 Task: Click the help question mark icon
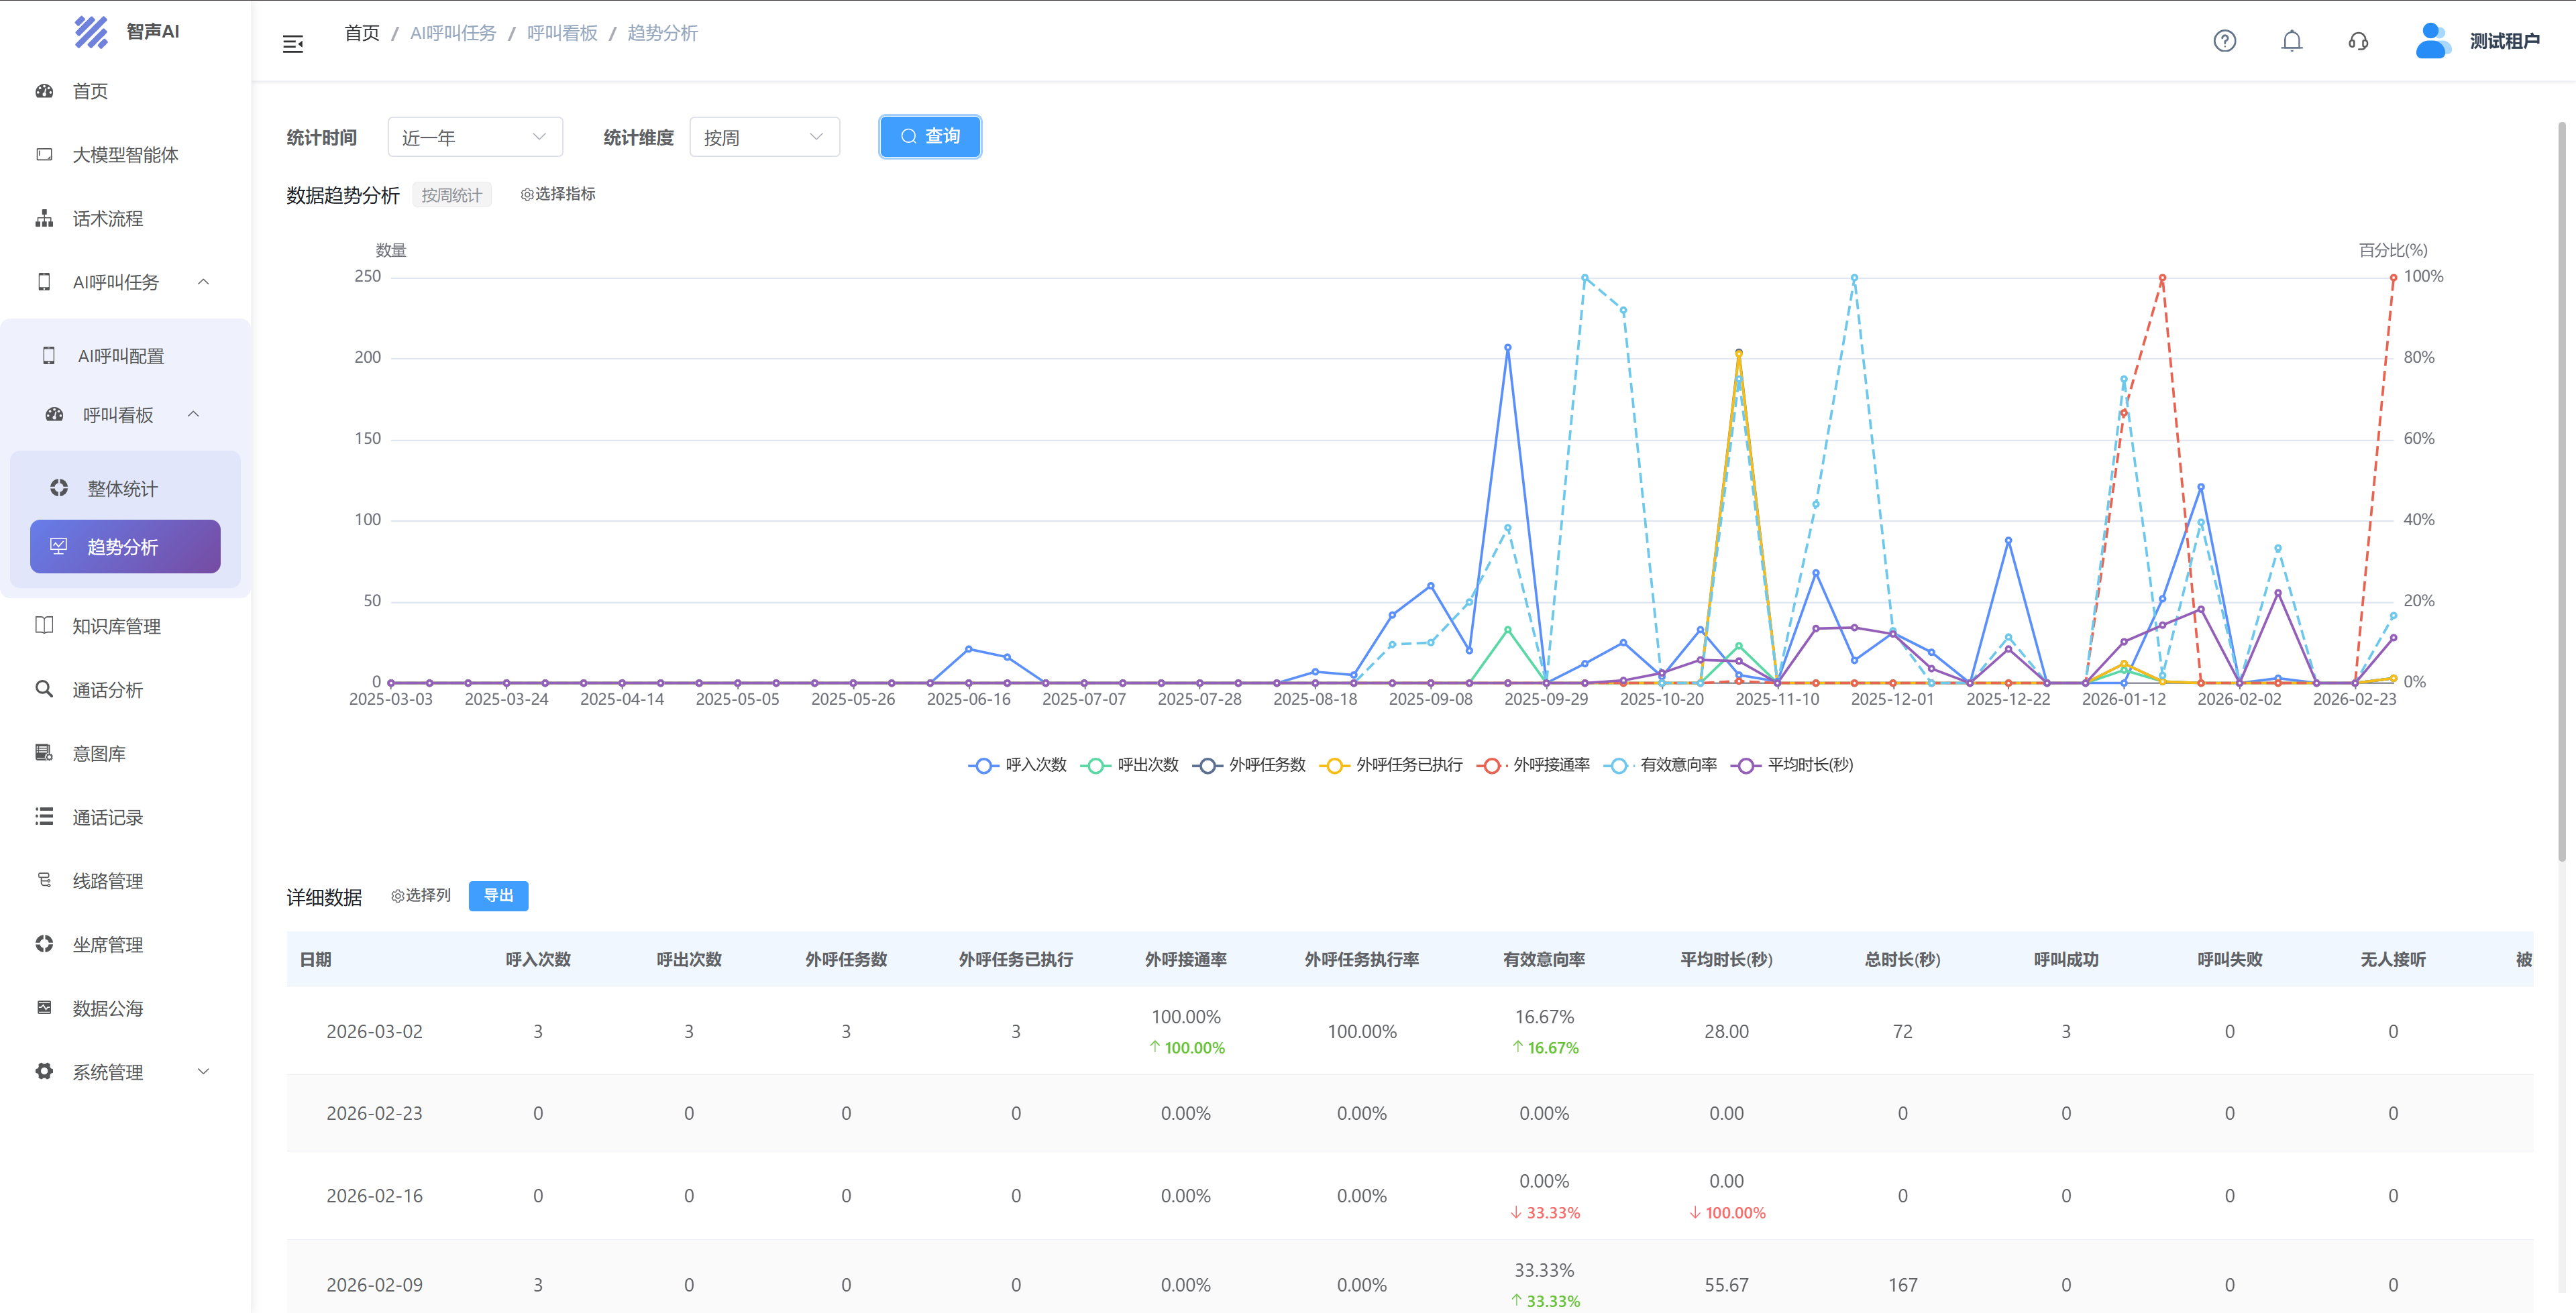coord(2224,41)
